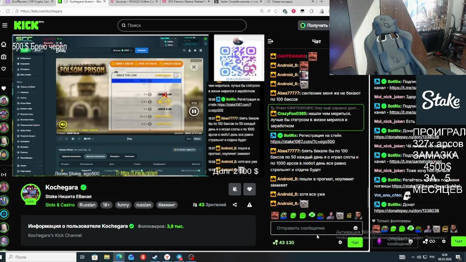Open Browse icon below Home in sidebar
This screenshot has height=262, width=466.
pos(4,57)
